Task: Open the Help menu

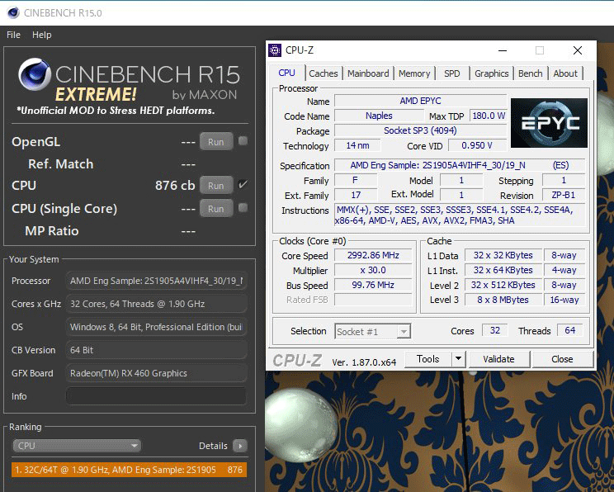Action: [41, 35]
